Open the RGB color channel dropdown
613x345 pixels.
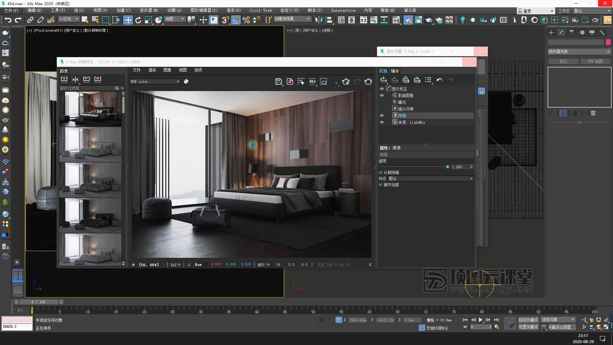point(155,82)
